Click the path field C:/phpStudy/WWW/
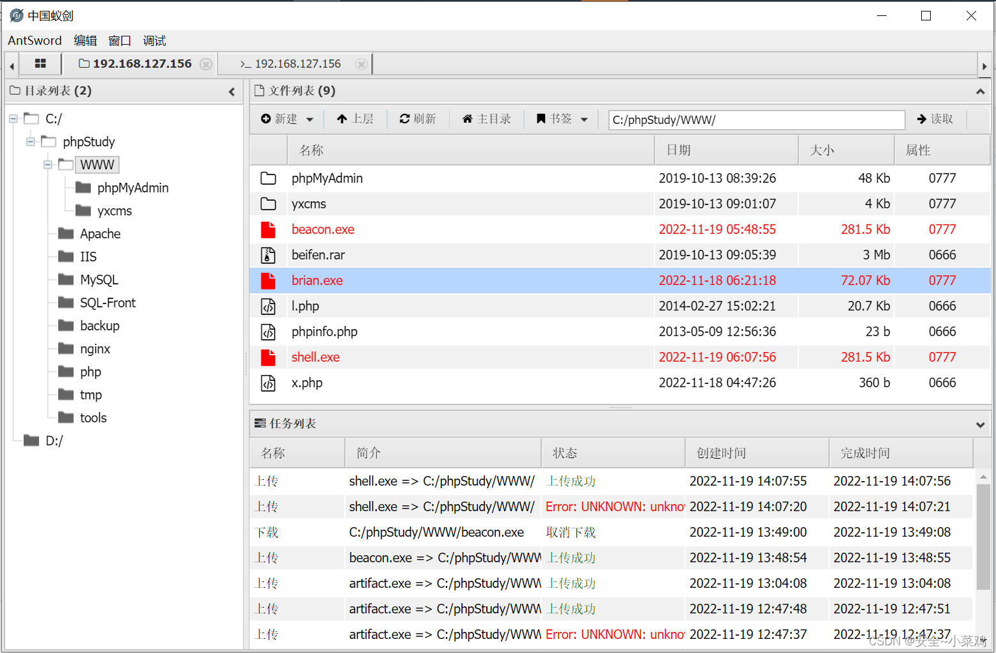This screenshot has width=996, height=653. [757, 119]
